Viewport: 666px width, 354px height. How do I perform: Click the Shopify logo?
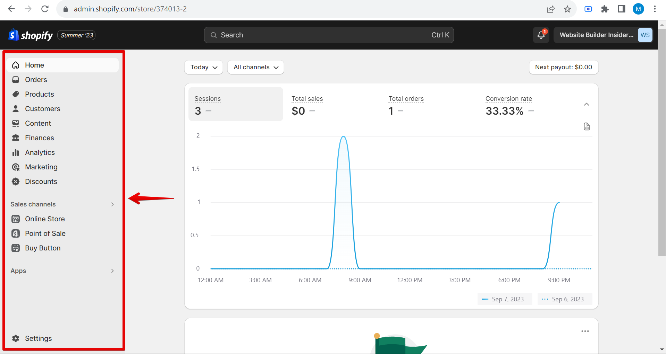pyautogui.click(x=31, y=35)
